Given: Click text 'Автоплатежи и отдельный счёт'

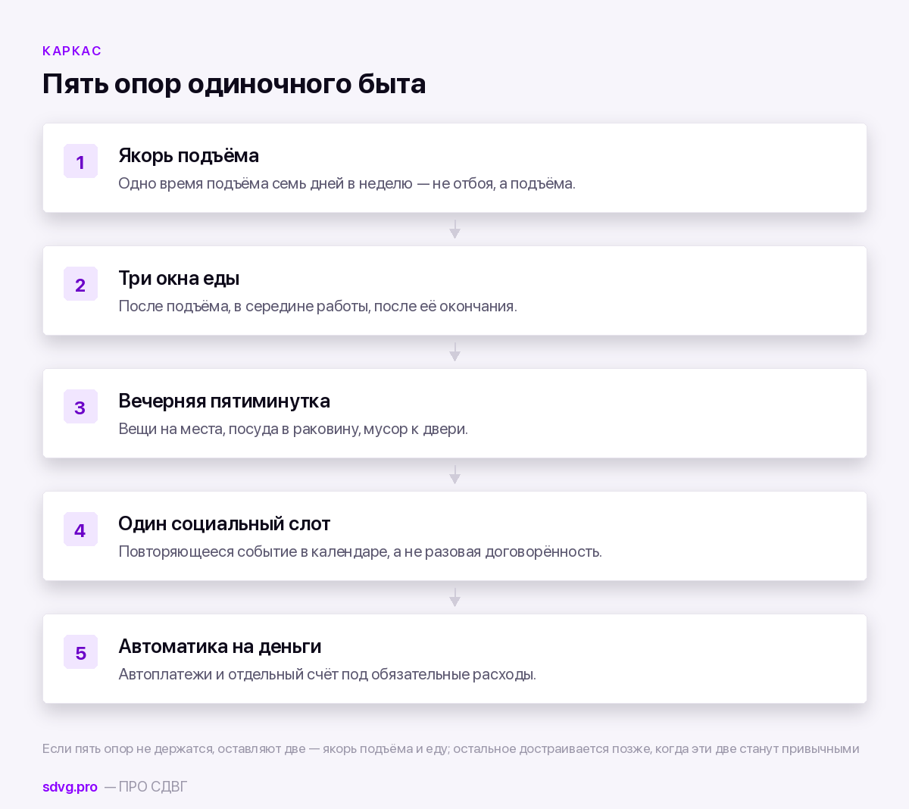Looking at the screenshot, I should [228, 674].
